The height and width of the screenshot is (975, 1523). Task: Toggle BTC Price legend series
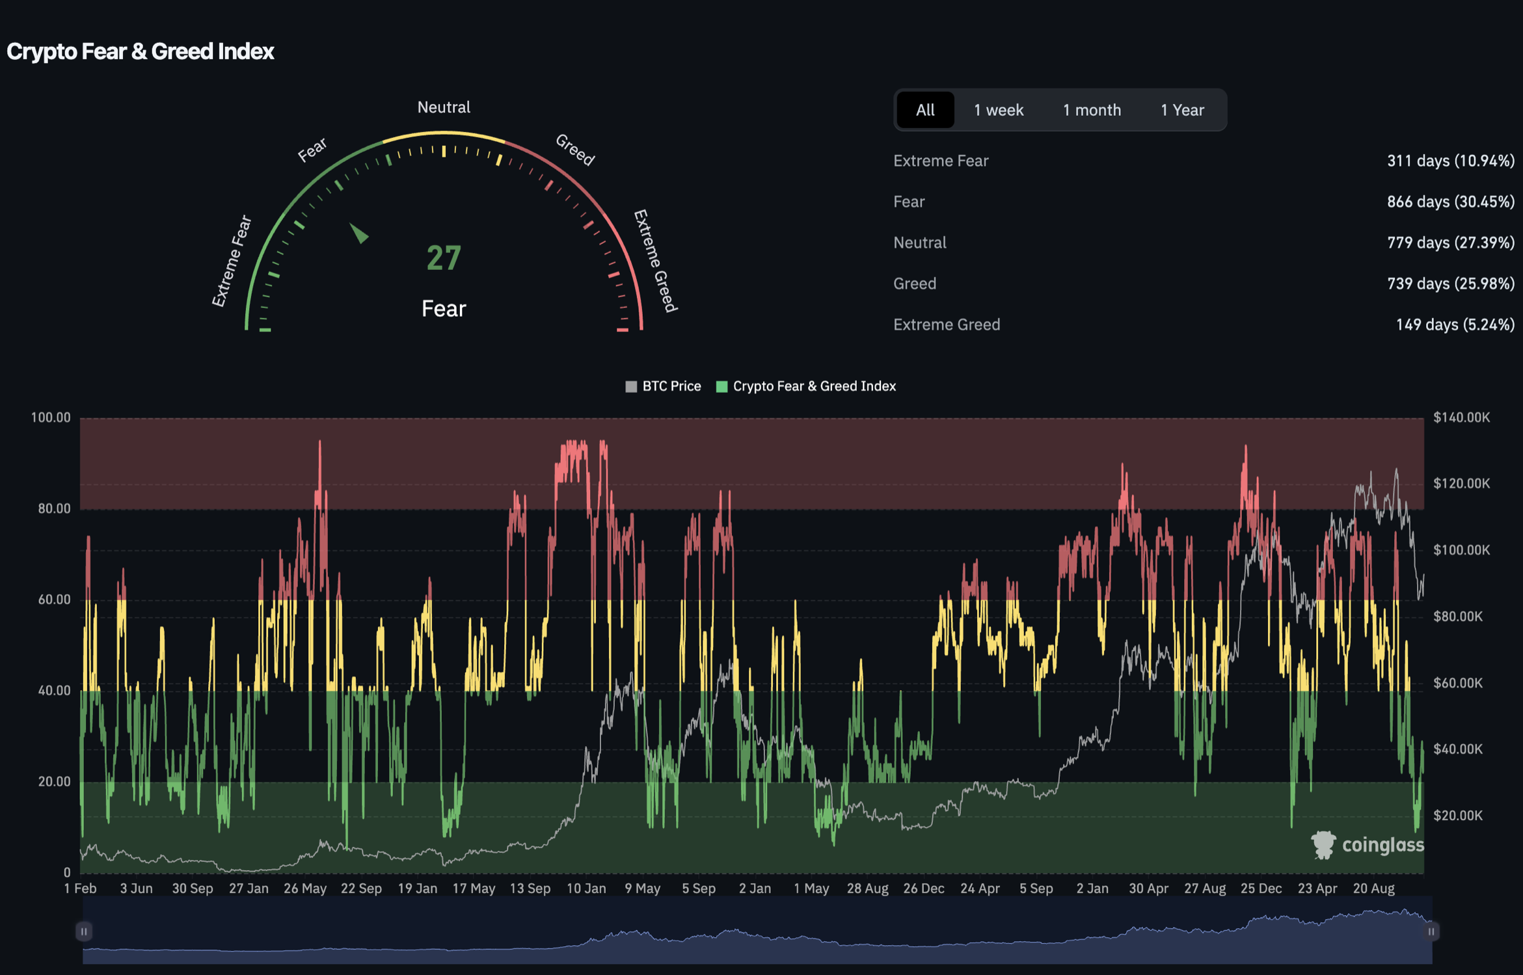point(671,386)
